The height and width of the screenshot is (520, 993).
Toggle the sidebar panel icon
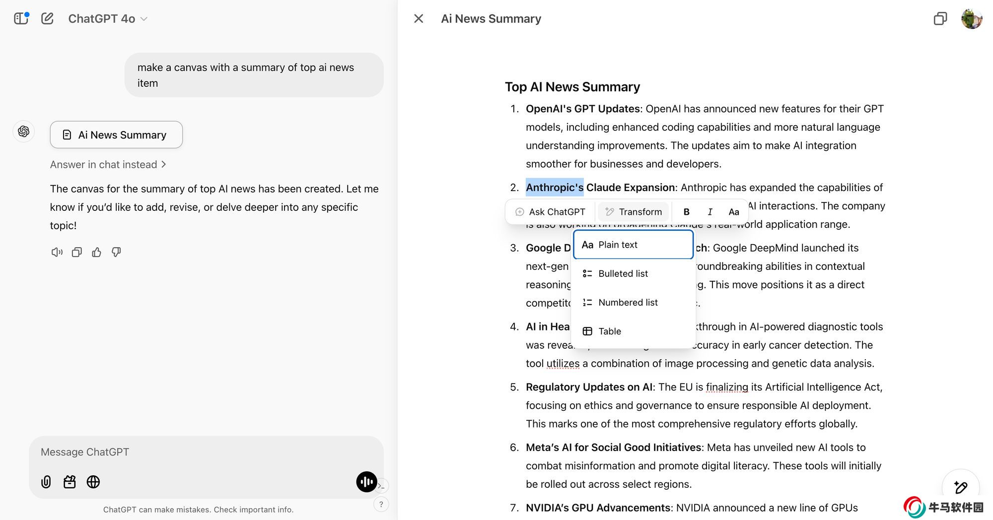click(x=21, y=19)
